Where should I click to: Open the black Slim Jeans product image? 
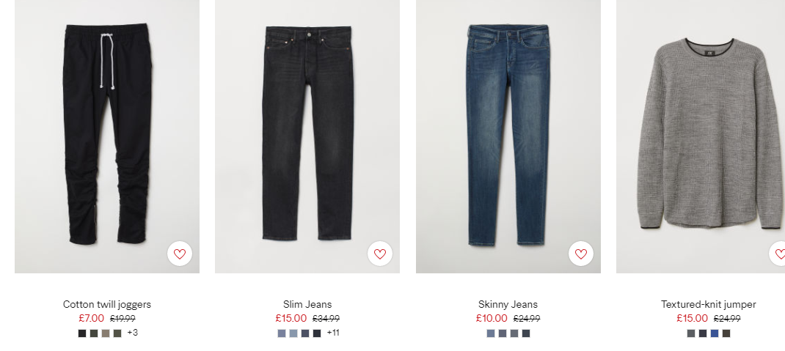[x=307, y=136]
